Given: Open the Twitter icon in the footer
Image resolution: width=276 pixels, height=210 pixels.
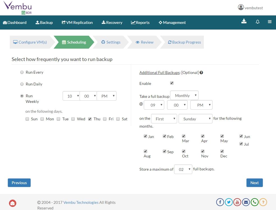Looking at the screenshot, I should click(x=229, y=202).
